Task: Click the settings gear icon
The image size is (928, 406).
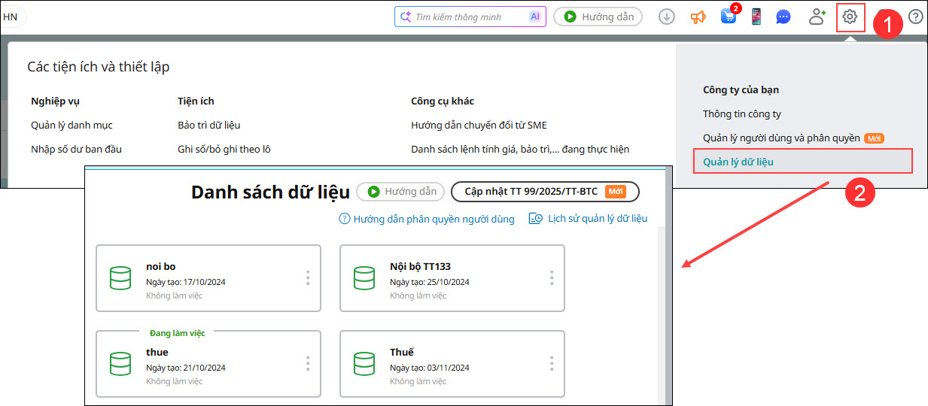Action: [x=850, y=17]
